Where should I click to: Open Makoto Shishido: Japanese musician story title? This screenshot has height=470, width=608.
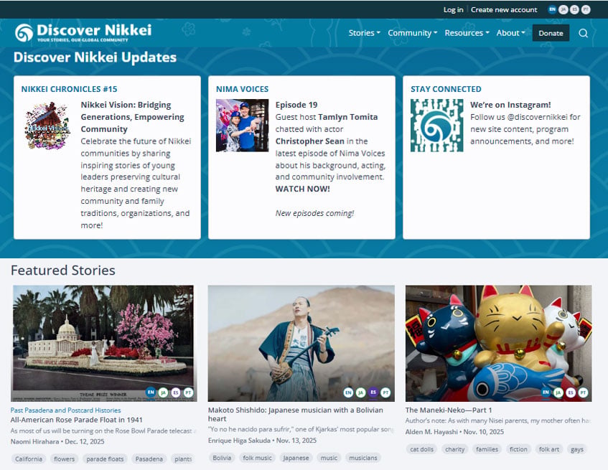click(x=296, y=414)
